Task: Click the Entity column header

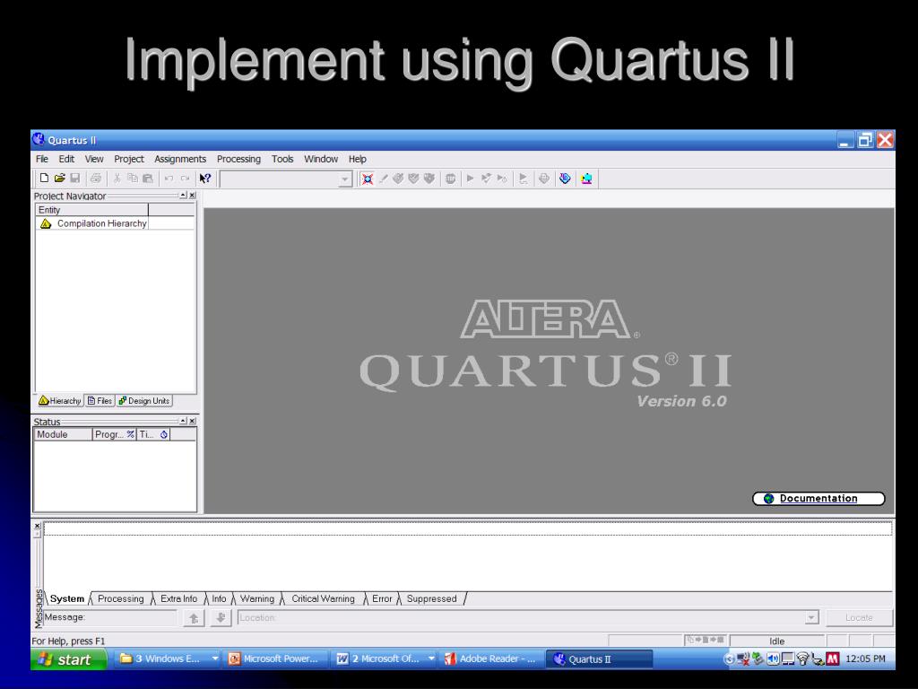Action: tap(92, 210)
